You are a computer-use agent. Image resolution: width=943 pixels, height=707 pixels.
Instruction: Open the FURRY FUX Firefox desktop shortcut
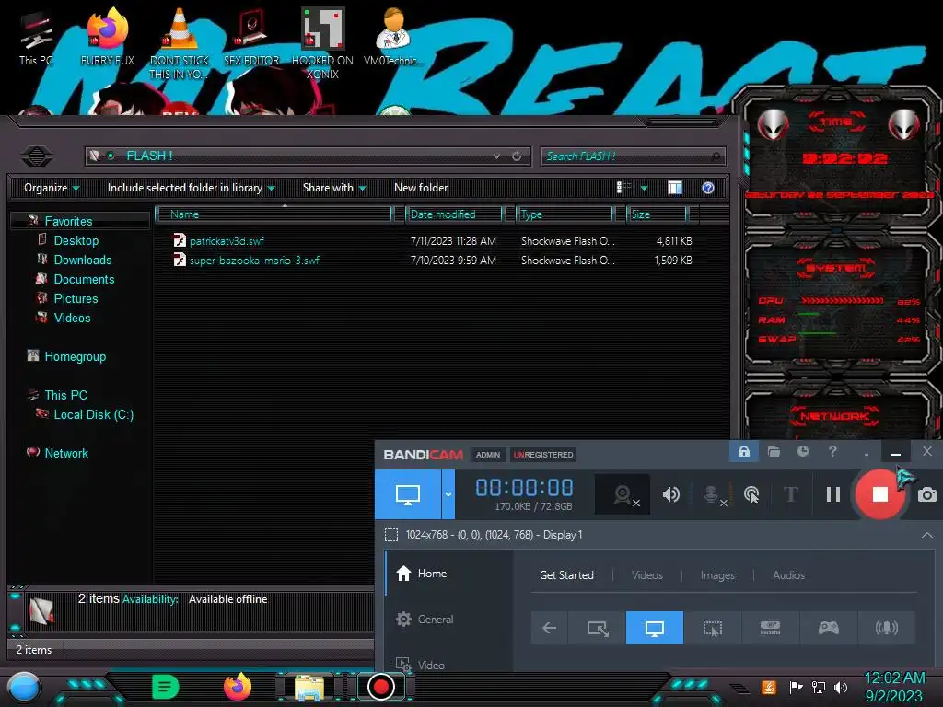108,37
